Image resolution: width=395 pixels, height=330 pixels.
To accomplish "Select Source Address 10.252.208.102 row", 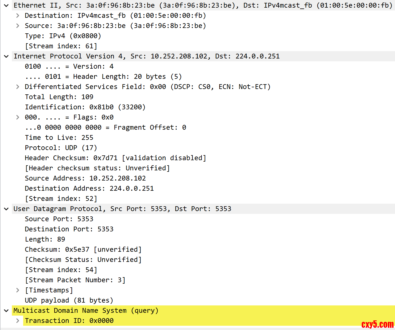I will 85,178.
